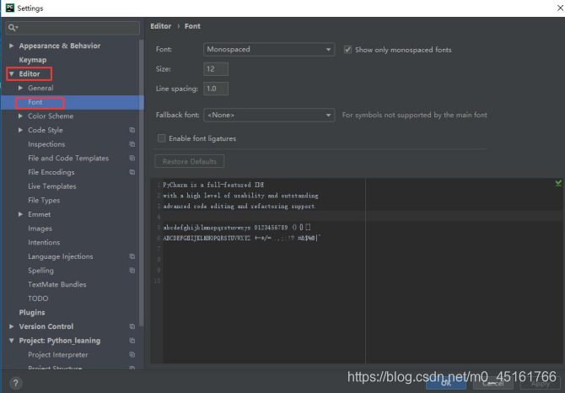
Task: Expand the General subsection
Action: coord(20,88)
